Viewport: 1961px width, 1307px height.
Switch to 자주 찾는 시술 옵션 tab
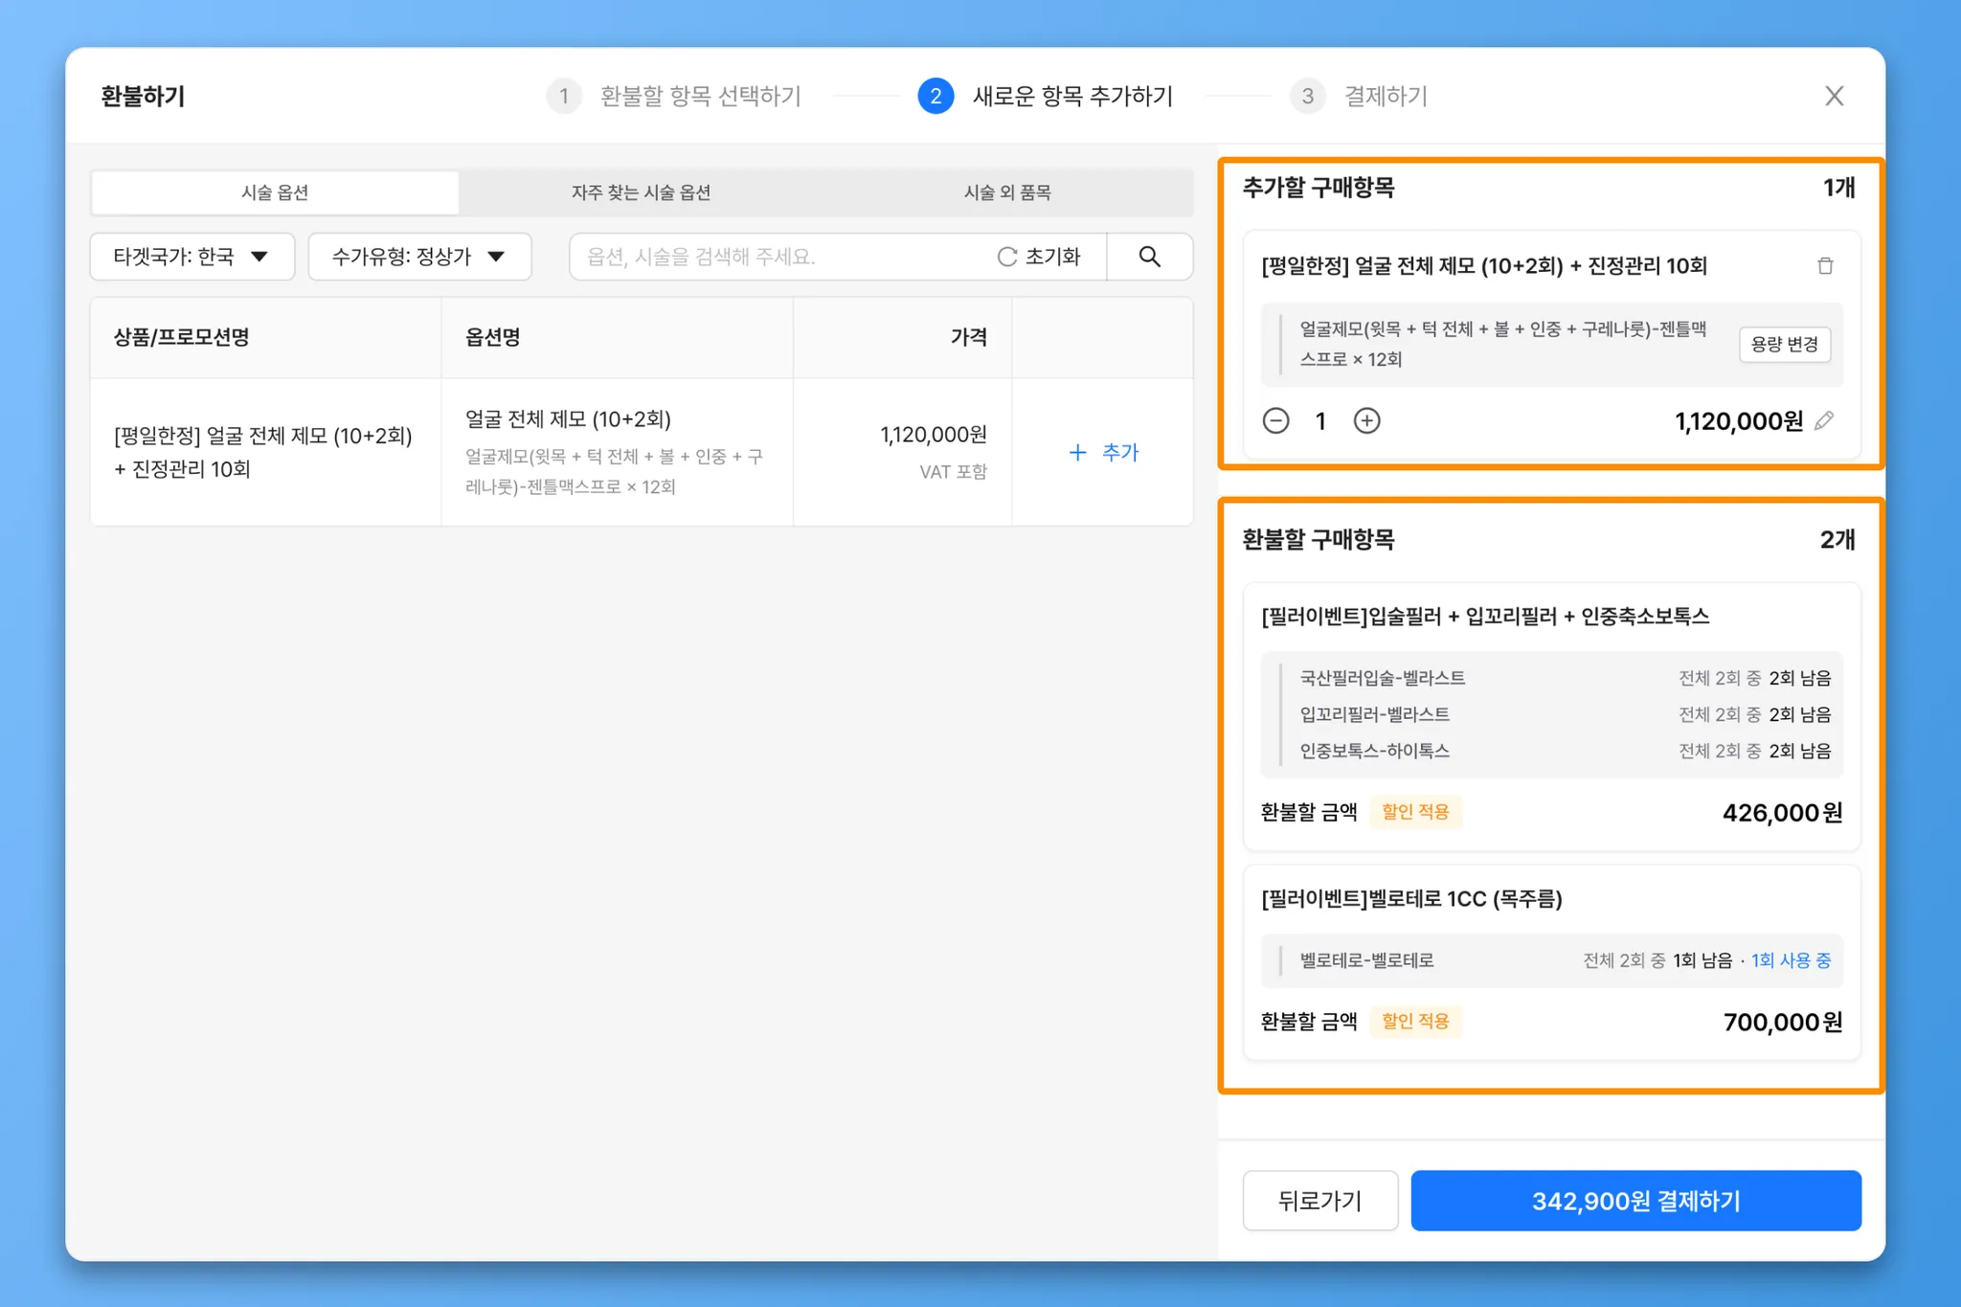pos(641,192)
